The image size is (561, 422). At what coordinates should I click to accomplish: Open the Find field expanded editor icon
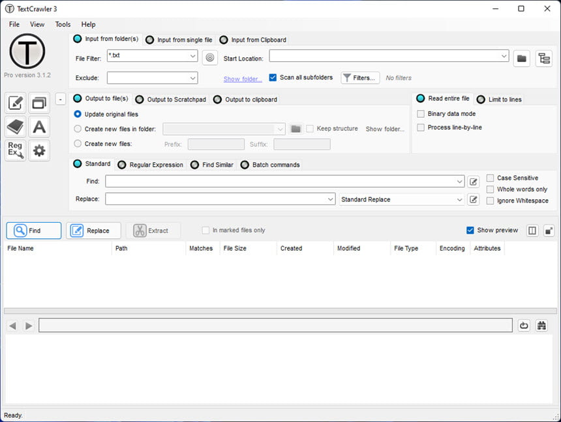[474, 182]
